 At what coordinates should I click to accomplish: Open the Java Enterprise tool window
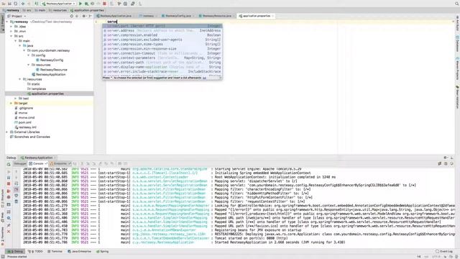80,252
